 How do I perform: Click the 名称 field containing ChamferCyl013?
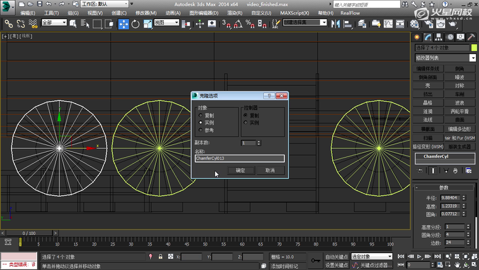coord(239,158)
